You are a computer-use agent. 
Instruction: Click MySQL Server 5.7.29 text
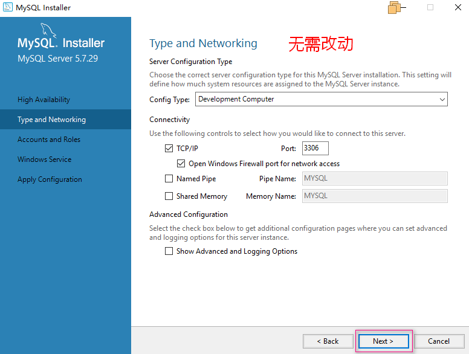(58, 59)
